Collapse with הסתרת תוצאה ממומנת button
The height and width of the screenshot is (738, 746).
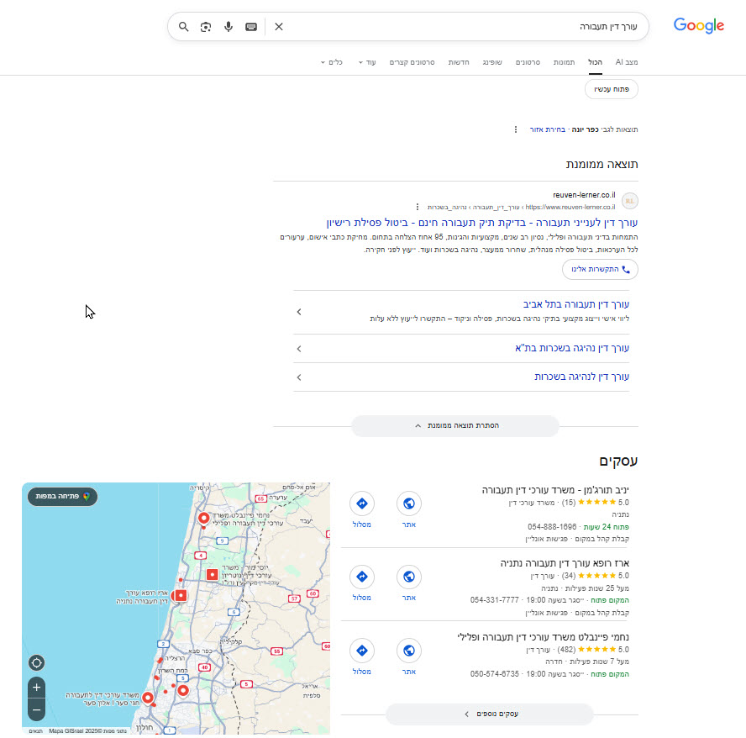point(454,425)
